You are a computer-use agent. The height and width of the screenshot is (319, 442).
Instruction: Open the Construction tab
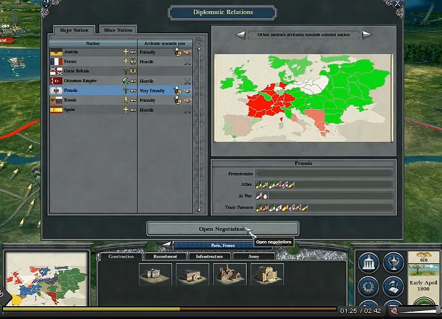[121, 256]
